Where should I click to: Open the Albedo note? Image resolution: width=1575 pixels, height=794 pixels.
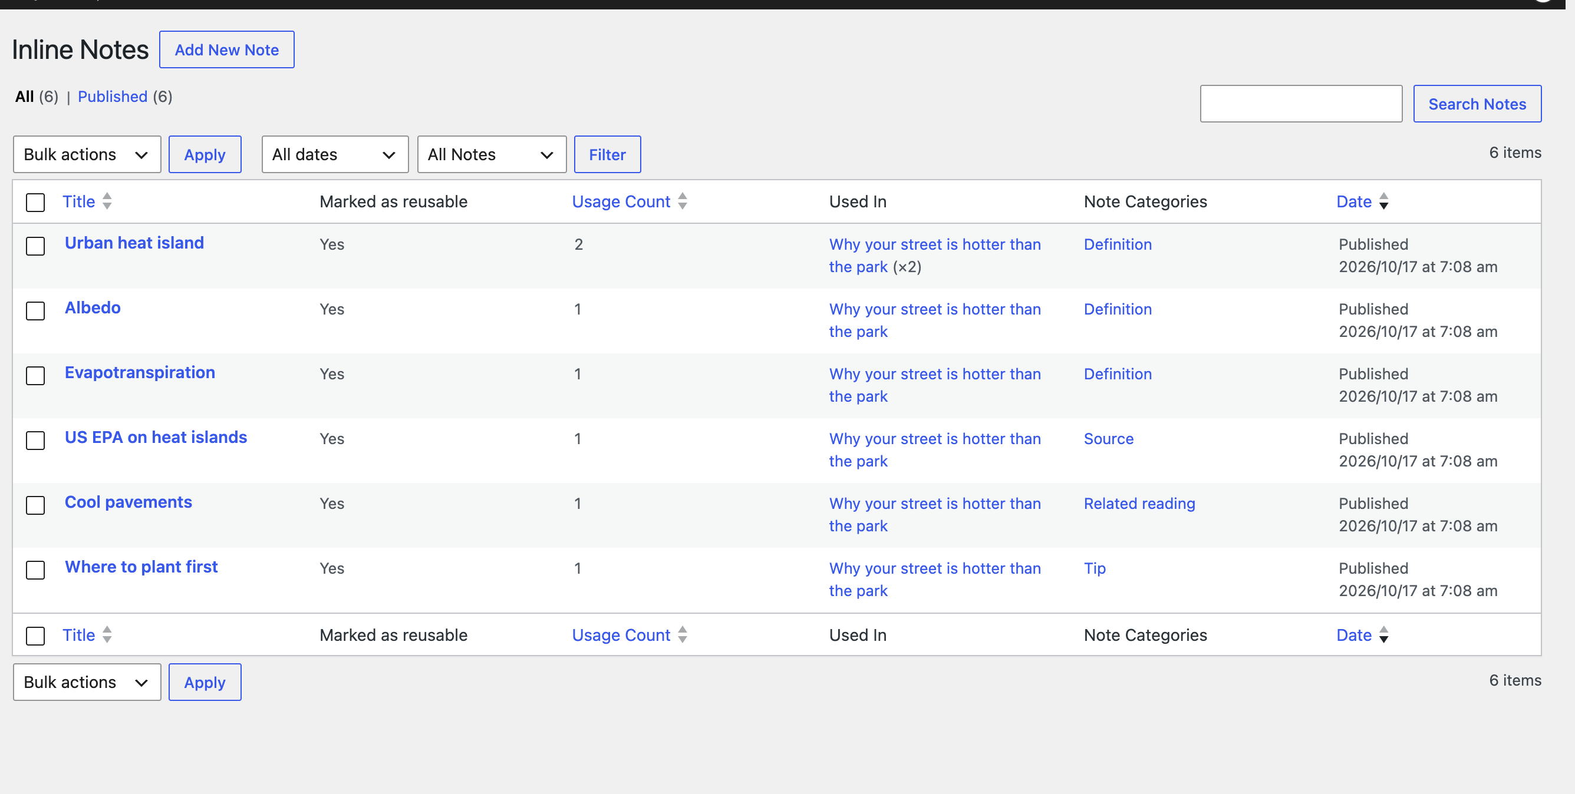point(93,308)
